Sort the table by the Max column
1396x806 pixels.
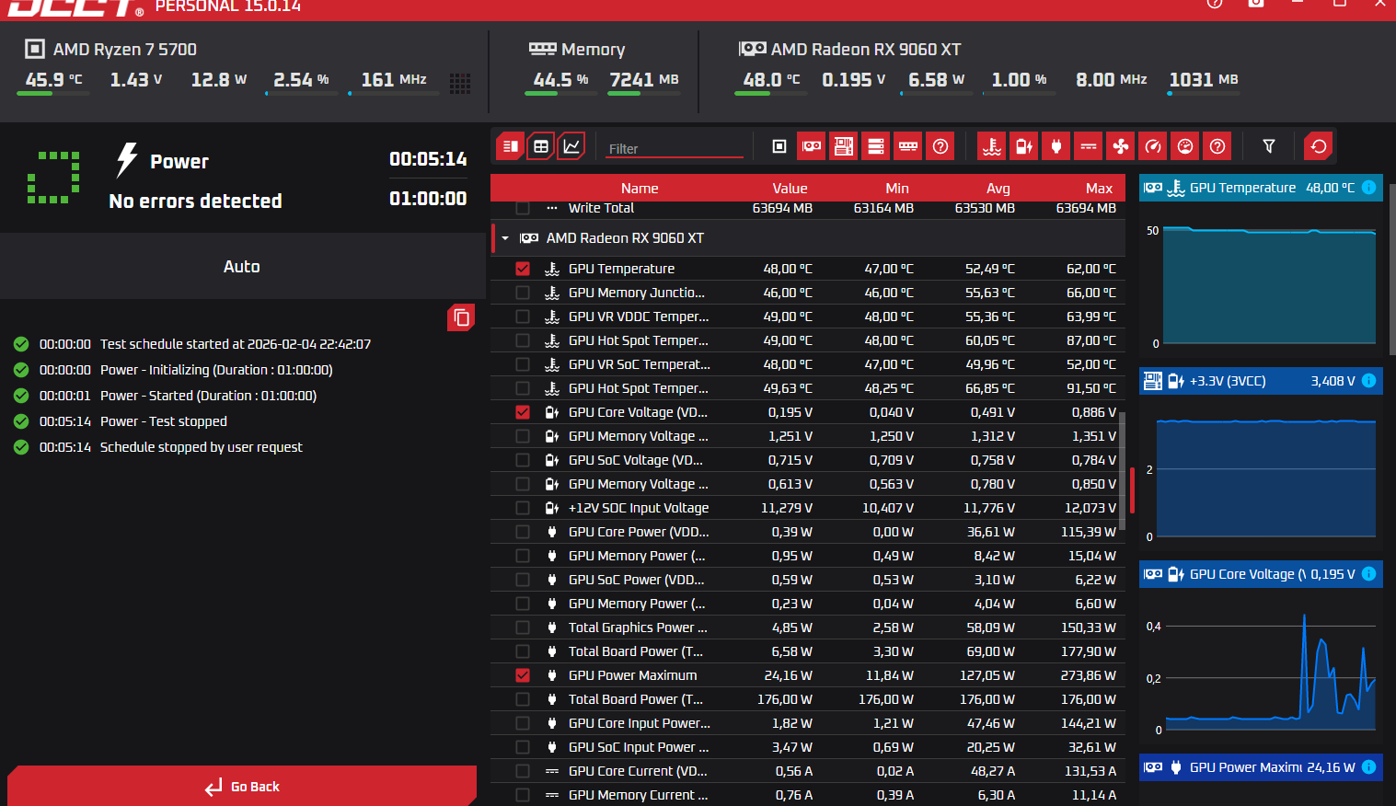(x=1099, y=189)
